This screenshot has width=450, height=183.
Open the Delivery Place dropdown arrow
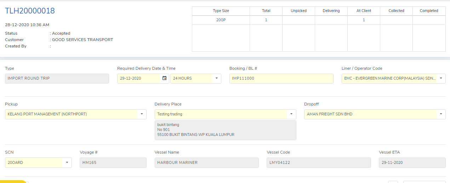pyautogui.click(x=291, y=114)
